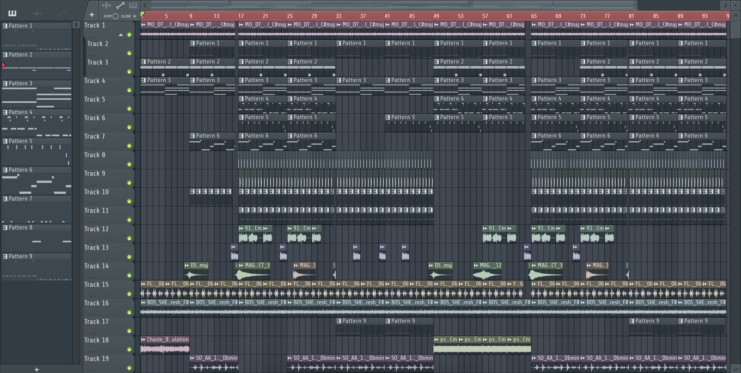Click the Pattern 7 icon in the picker panel

(x=5, y=199)
